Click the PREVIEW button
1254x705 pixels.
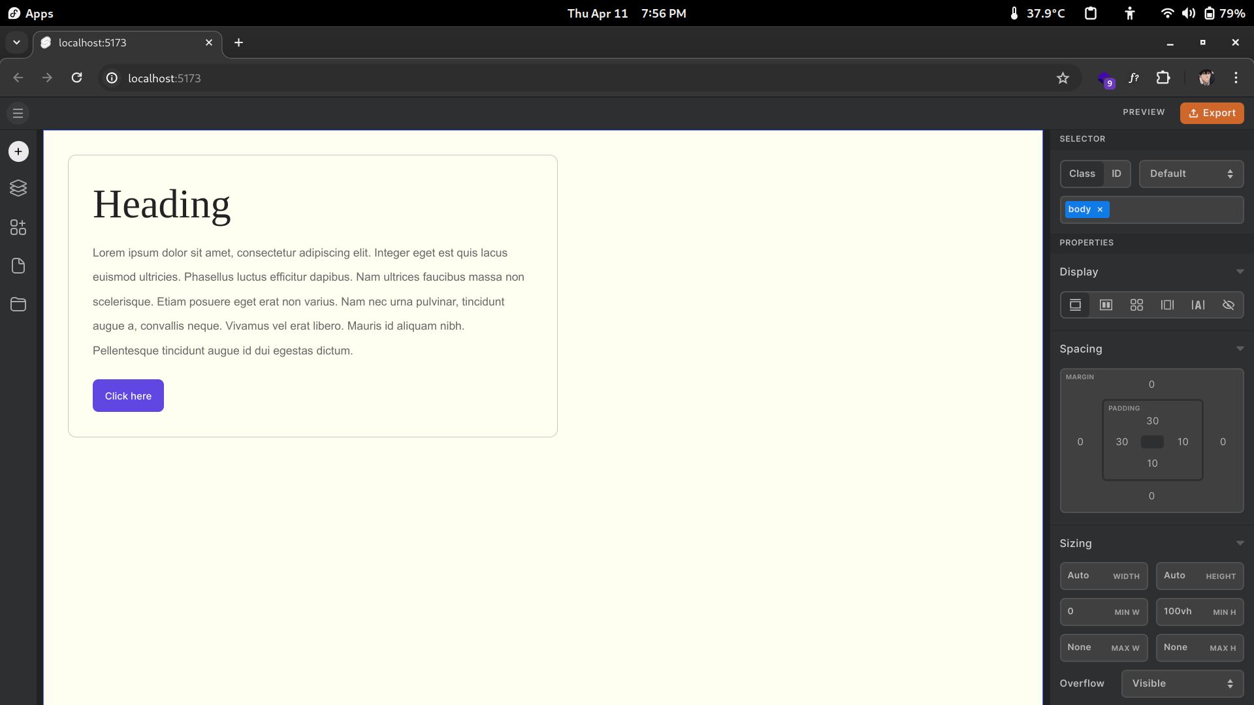click(x=1144, y=112)
